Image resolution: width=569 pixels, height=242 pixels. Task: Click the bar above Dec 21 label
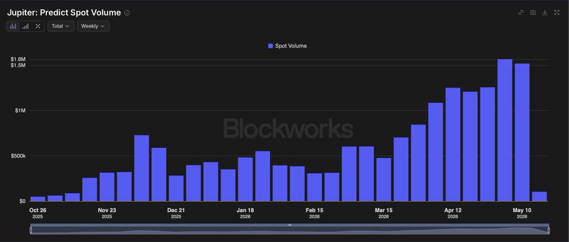click(176, 188)
